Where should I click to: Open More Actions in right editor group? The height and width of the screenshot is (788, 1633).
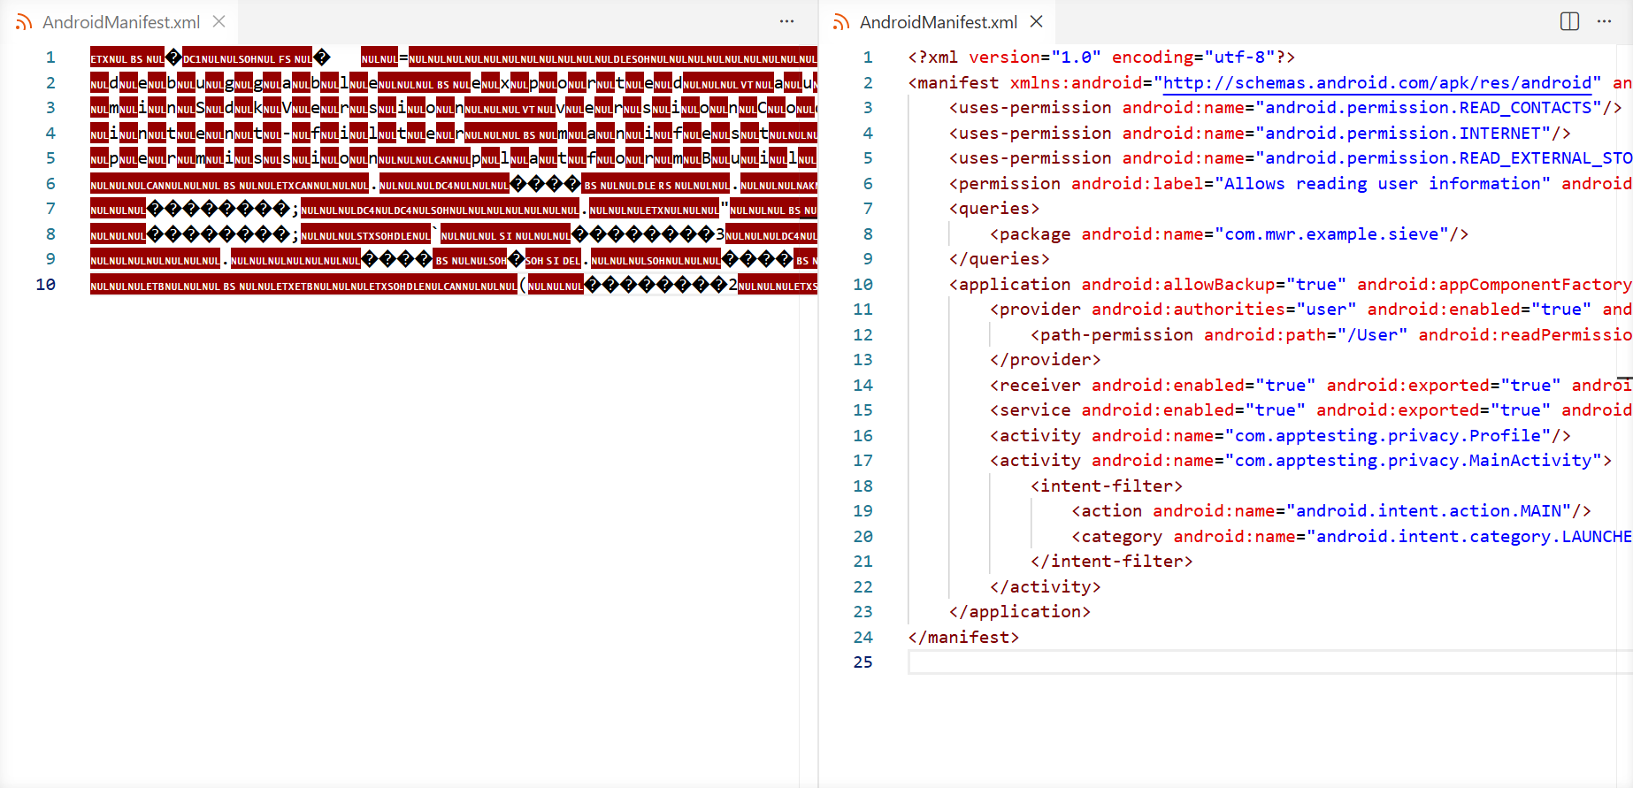pyautogui.click(x=1604, y=21)
